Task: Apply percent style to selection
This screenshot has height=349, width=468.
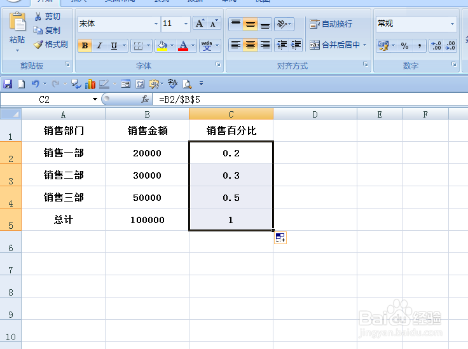Action: point(404,46)
